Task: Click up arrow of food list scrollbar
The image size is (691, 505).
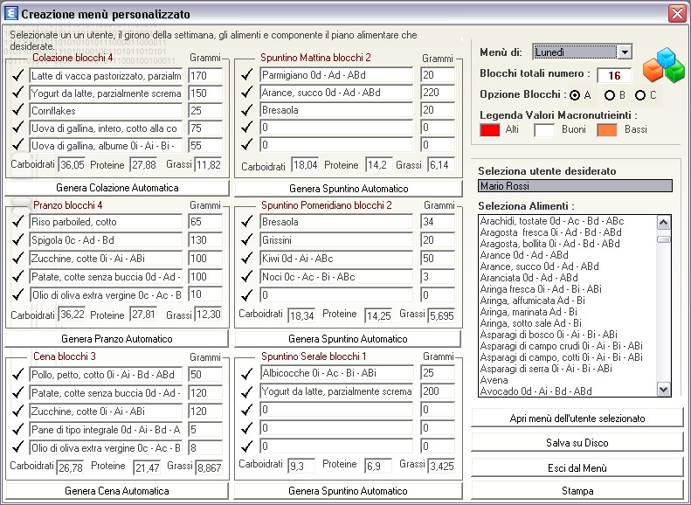Action: coord(664,223)
